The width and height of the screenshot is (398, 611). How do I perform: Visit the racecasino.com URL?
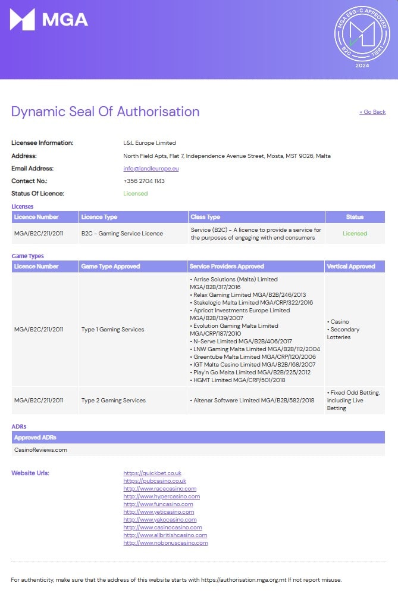(x=159, y=489)
